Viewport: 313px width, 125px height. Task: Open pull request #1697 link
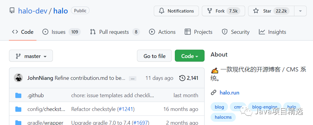(141, 123)
